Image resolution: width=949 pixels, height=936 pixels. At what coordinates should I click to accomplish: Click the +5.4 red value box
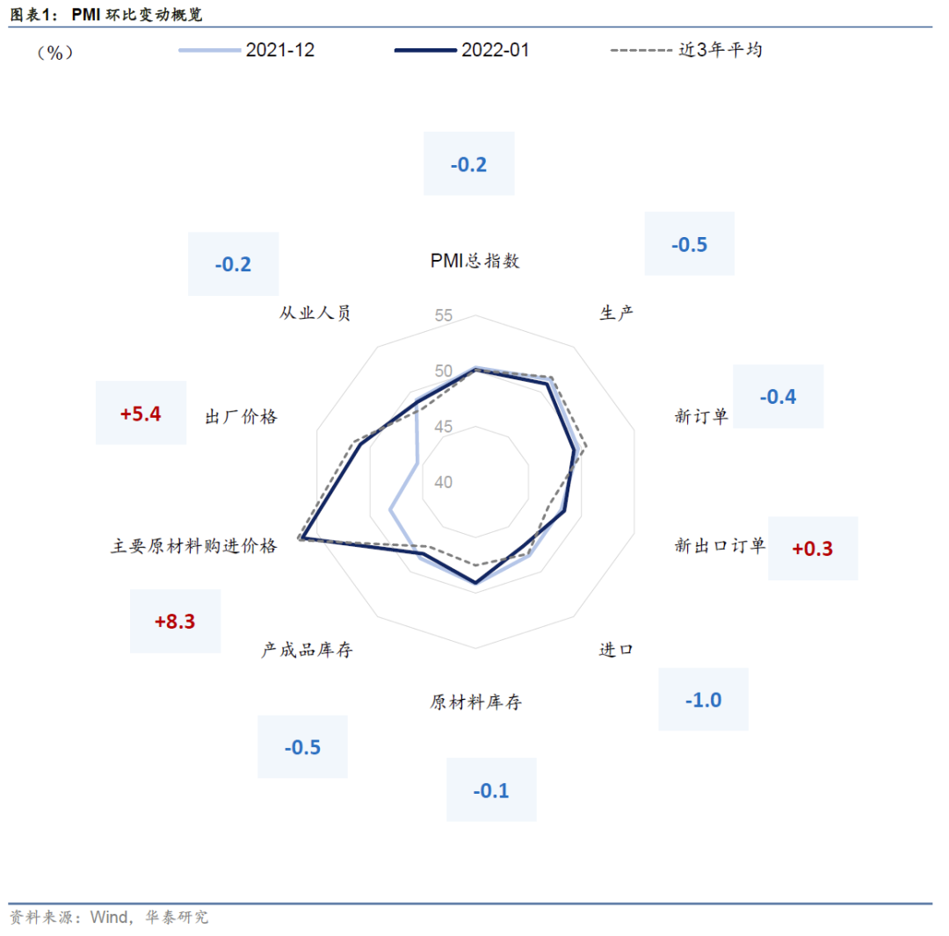coord(141,413)
